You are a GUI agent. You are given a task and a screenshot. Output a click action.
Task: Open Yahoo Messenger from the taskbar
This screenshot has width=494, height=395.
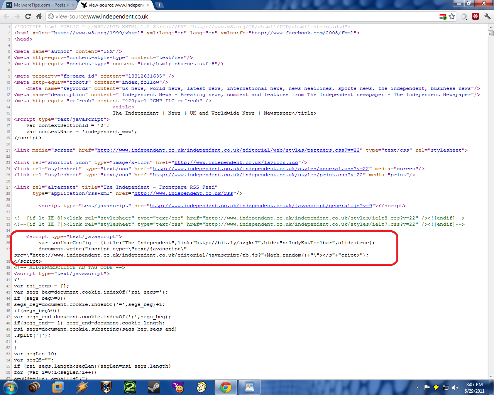click(x=178, y=387)
